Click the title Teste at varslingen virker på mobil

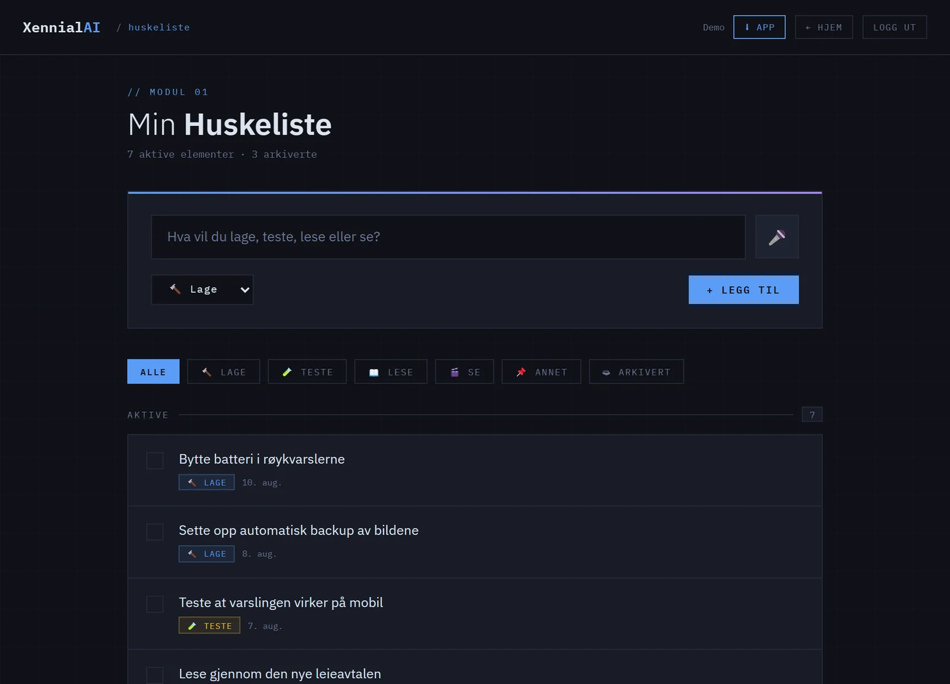281,603
